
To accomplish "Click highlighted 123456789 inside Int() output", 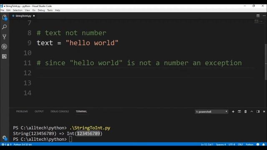I will coord(88,133).
